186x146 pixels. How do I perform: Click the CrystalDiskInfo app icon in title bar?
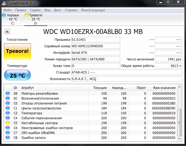click(x=4, y=3)
